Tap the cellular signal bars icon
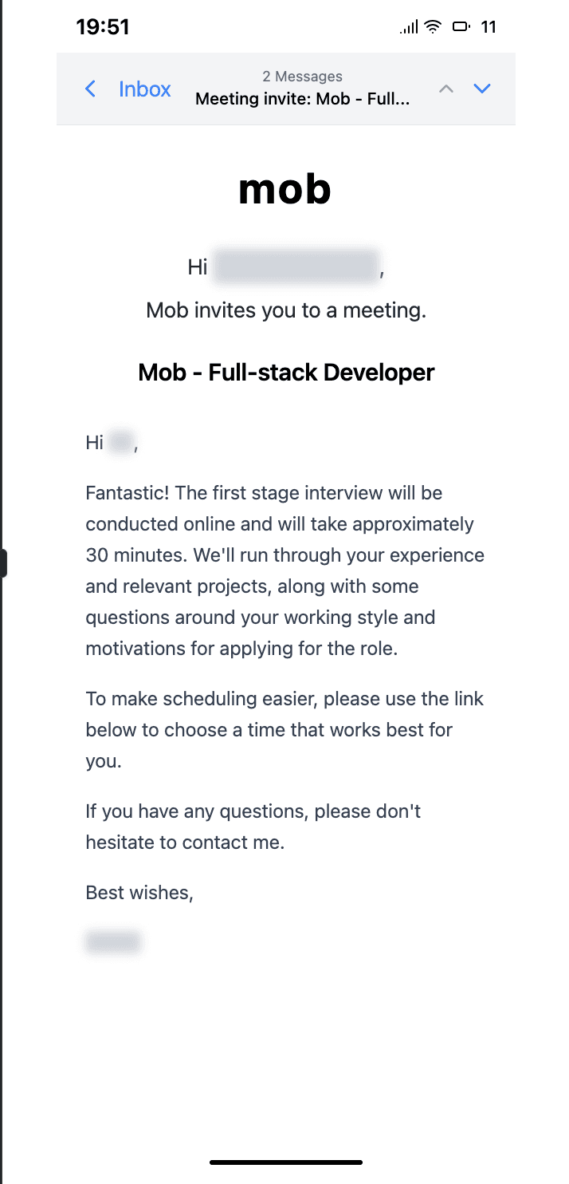Image resolution: width=569 pixels, height=1184 pixels. point(409,28)
